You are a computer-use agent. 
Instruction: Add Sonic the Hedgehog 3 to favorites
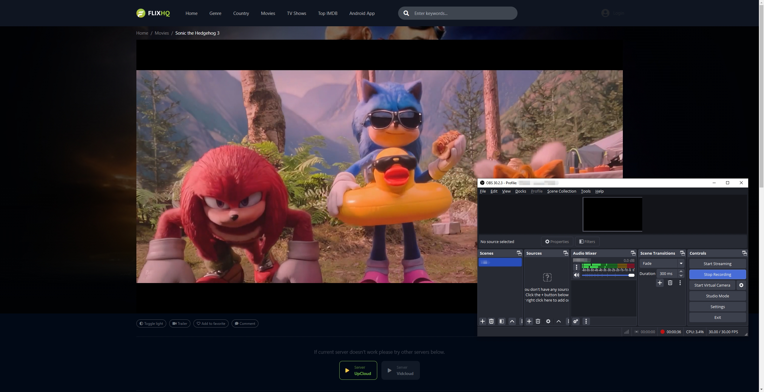coord(211,324)
